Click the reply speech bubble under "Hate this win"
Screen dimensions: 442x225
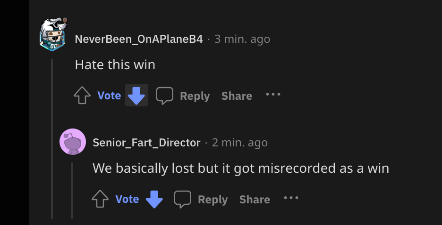click(165, 96)
